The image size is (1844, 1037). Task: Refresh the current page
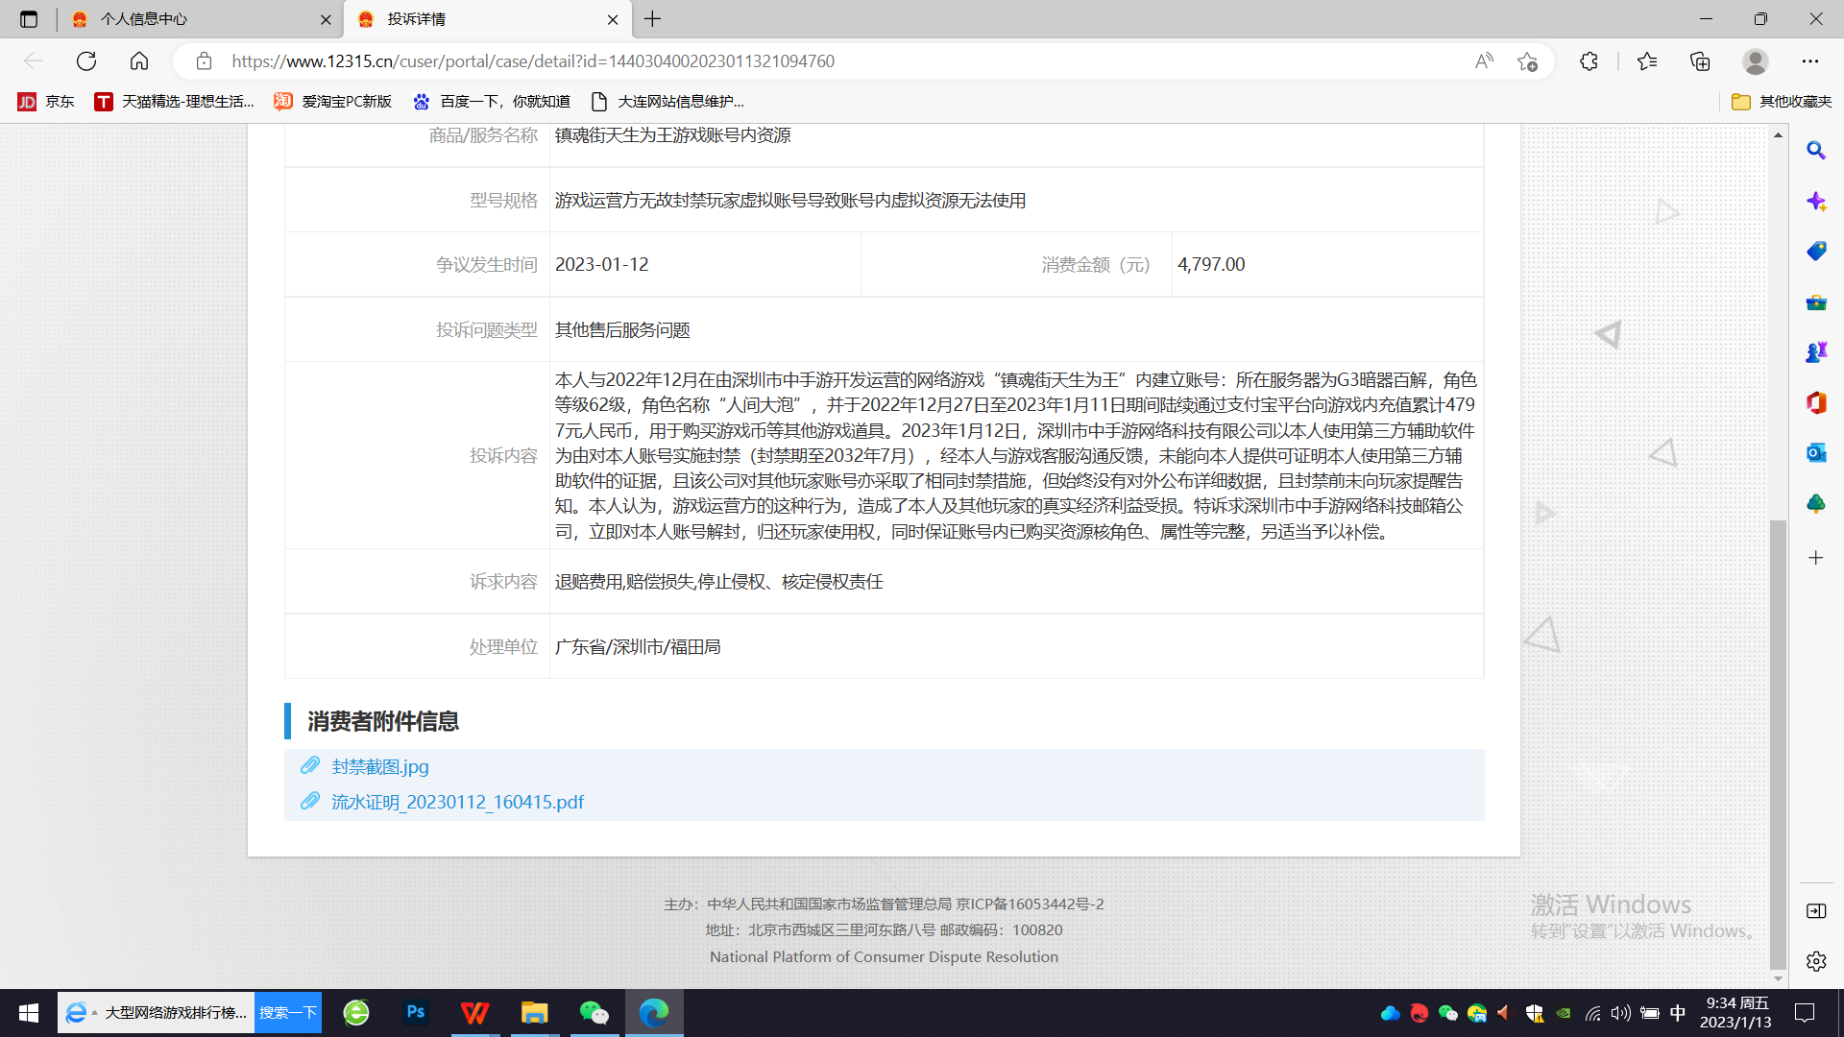coord(86,61)
